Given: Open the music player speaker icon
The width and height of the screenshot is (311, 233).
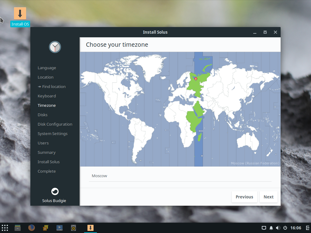Looking at the screenshot, I should click(x=73, y=228).
